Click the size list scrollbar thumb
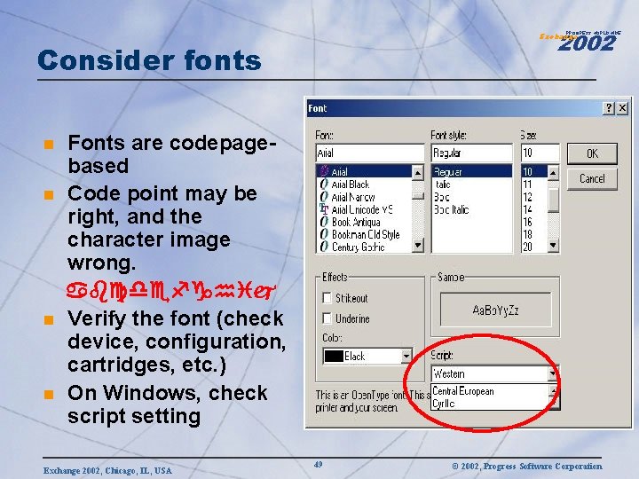The width and height of the screenshot is (639, 479). pos(553,200)
